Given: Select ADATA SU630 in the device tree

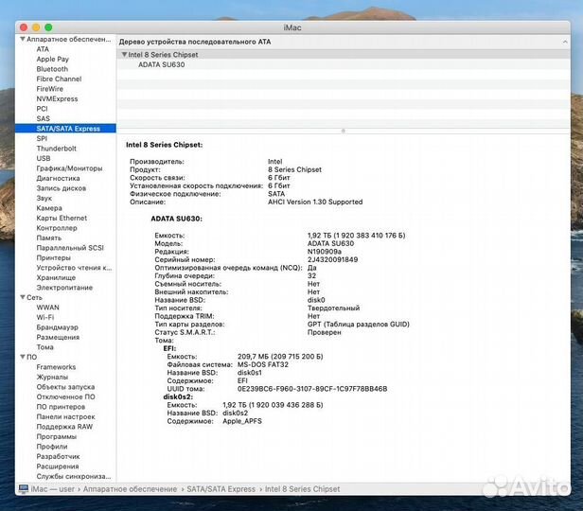Looking at the screenshot, I should pyautogui.click(x=161, y=64).
